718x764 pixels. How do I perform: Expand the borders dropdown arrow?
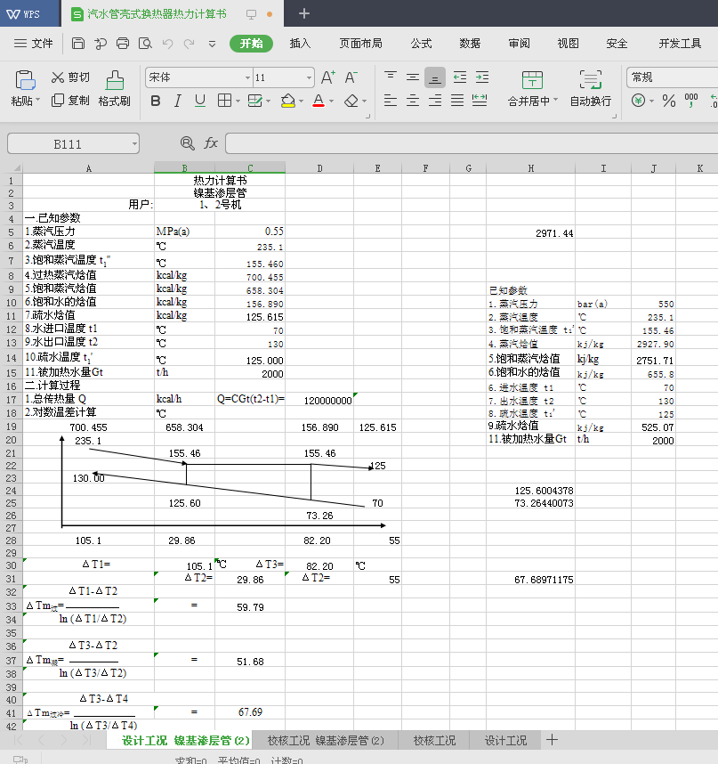pos(238,102)
